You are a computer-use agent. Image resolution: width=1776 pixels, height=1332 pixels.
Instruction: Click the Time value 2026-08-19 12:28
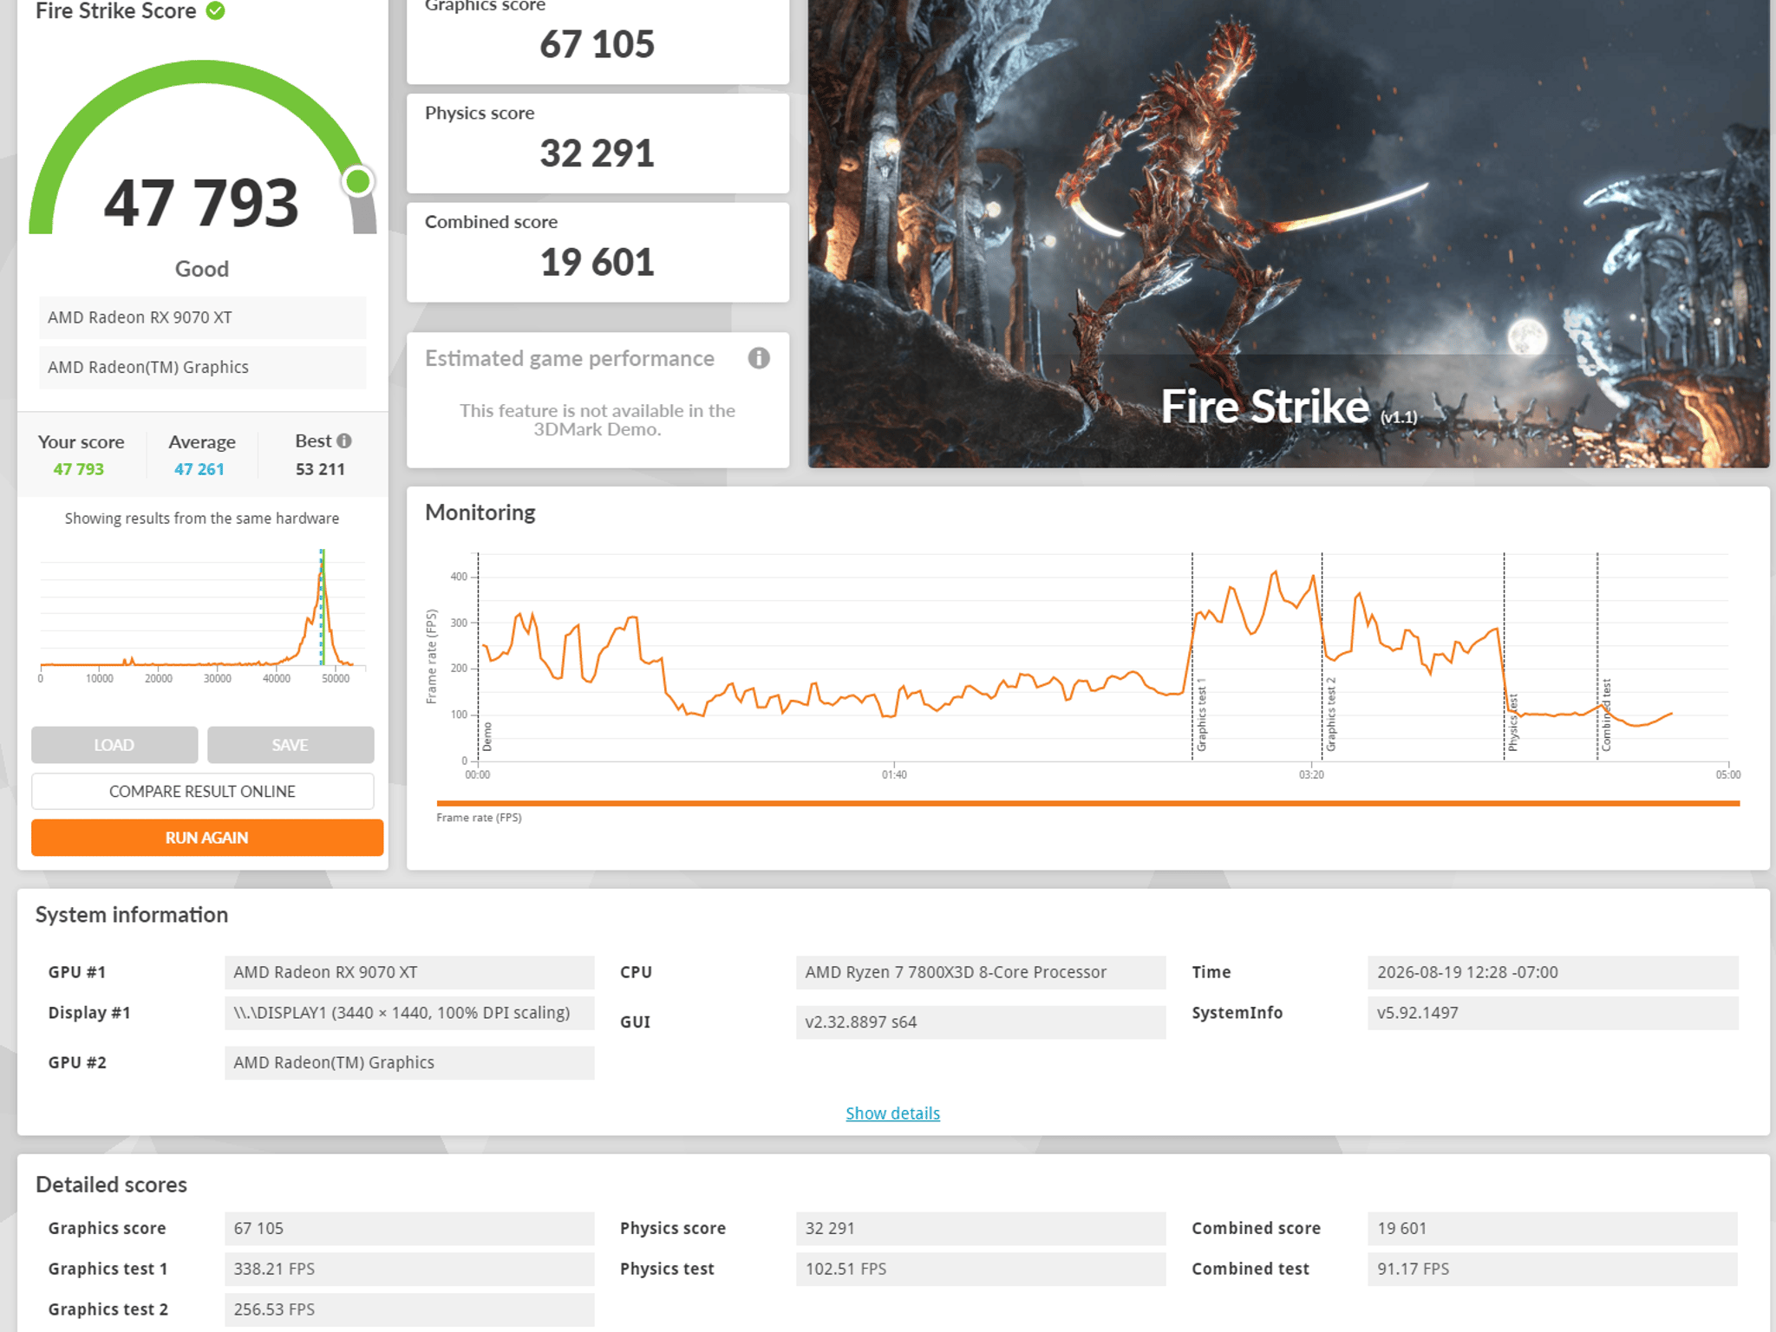click(x=1553, y=972)
